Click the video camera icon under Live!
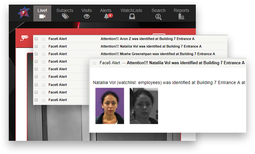This screenshot has width=255, height=154. (x=42, y=17)
